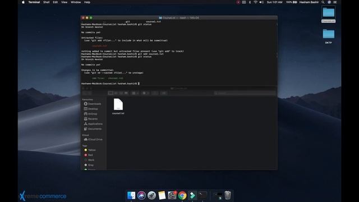Open the View menu

[64, 2]
